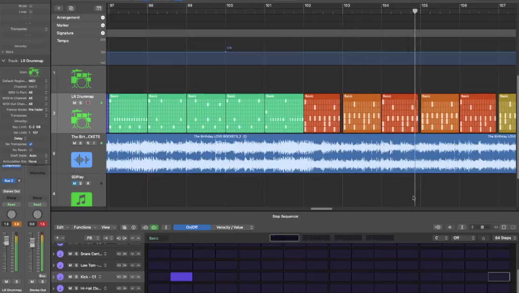The height and width of the screenshot is (293, 519).
Task: Open the Functions menu in Step Sequencer
Action: (84, 227)
